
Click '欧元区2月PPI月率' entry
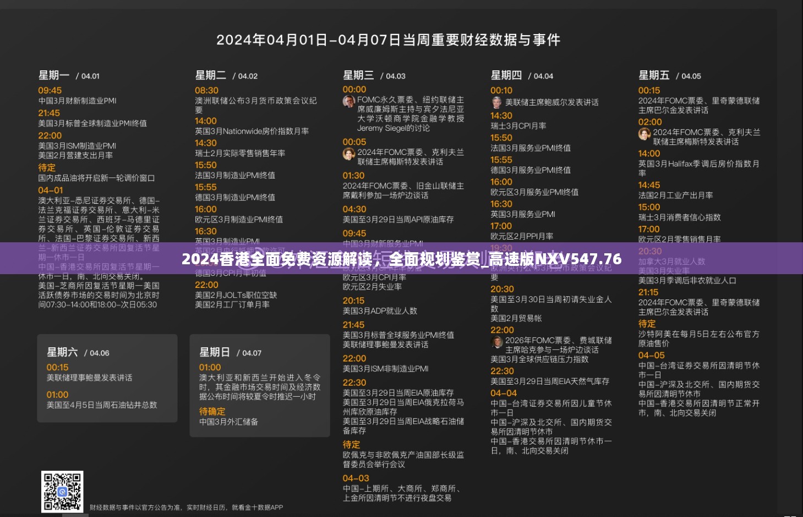tap(522, 236)
